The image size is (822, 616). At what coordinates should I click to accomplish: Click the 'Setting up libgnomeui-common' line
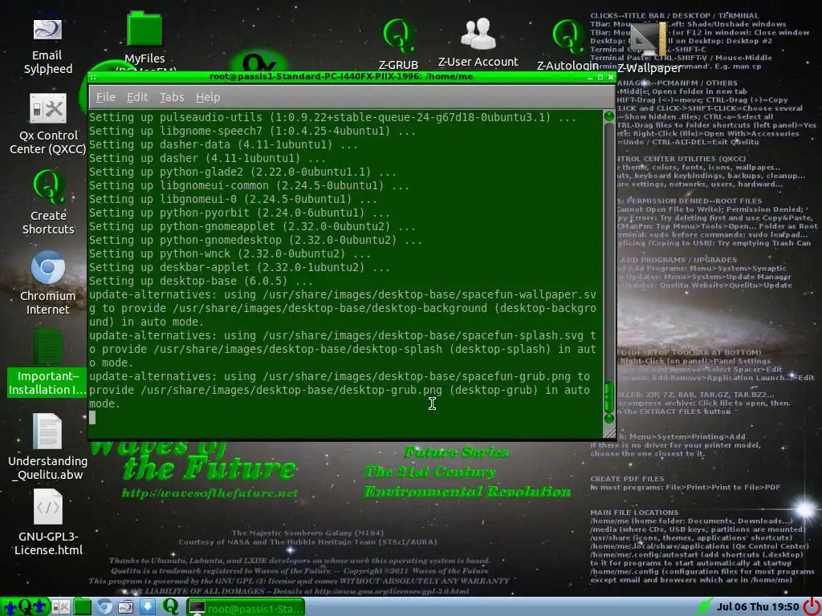click(x=249, y=185)
